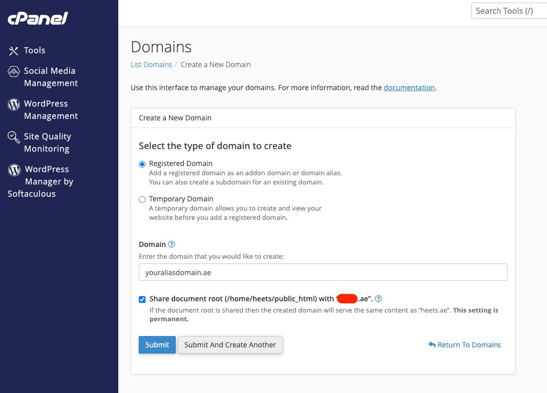Click 'Enter the domain that you would like' text
The image size is (547, 393).
point(212,257)
